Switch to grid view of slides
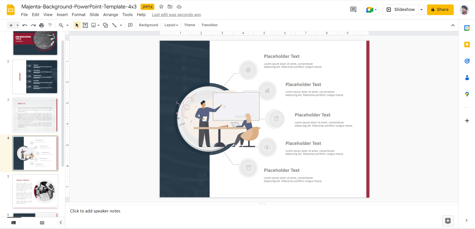 click(42, 222)
